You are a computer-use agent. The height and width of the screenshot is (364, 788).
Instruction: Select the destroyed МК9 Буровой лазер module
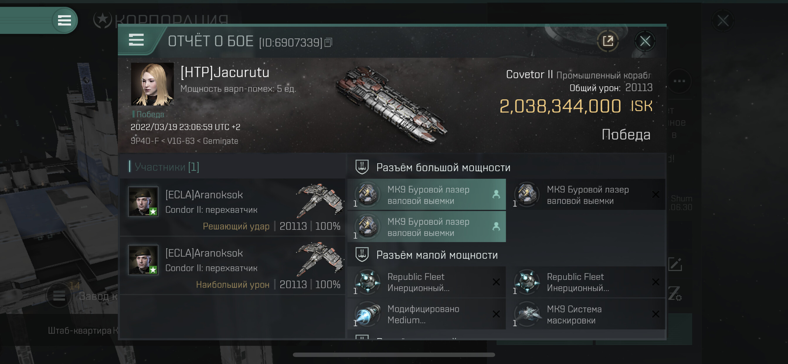click(586, 195)
